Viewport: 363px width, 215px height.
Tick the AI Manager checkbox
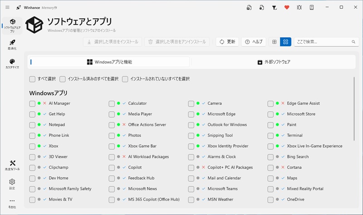pyautogui.click(x=32, y=104)
